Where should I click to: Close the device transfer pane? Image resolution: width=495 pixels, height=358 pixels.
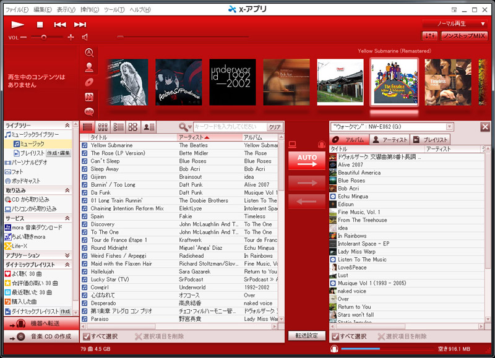click(x=485, y=127)
